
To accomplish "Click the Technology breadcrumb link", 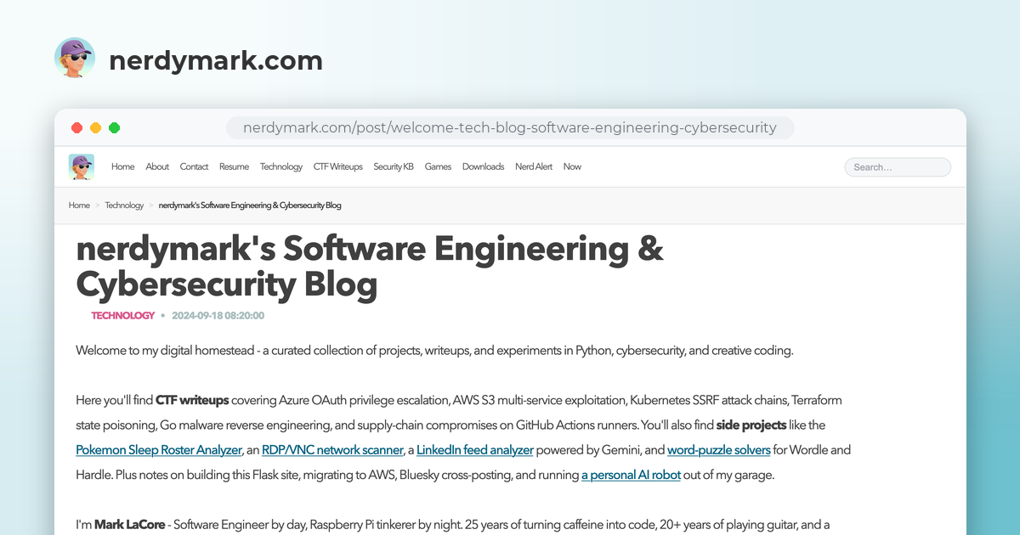I will point(124,206).
